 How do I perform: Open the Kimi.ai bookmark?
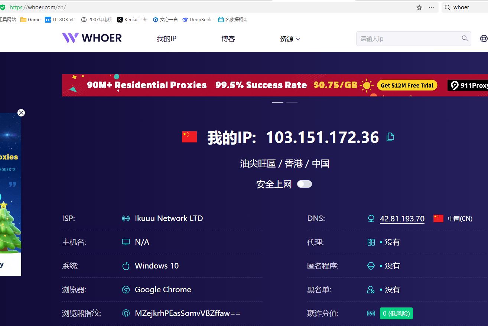[132, 20]
